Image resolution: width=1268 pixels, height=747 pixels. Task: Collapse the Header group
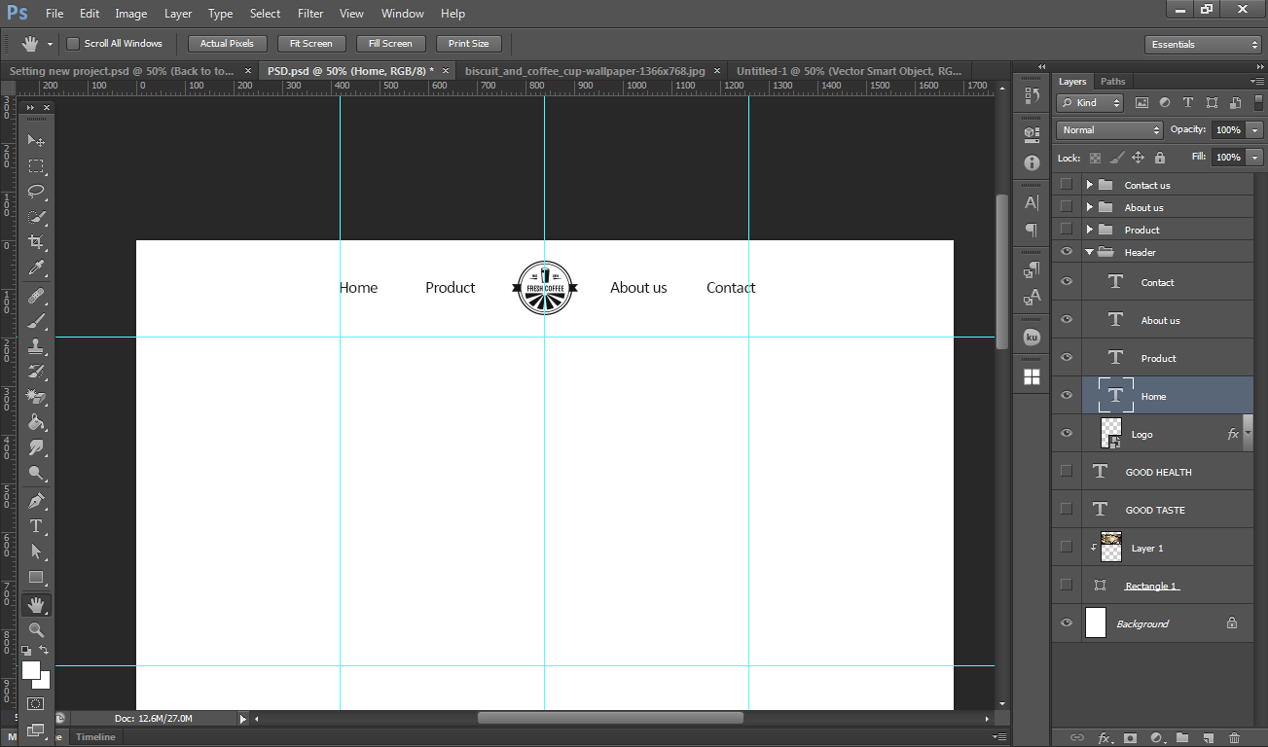coord(1090,252)
